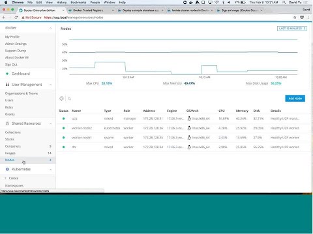This screenshot has height=234, width=313.
Task: Close the Docker Trusted Registry tab
Action: (113, 10)
